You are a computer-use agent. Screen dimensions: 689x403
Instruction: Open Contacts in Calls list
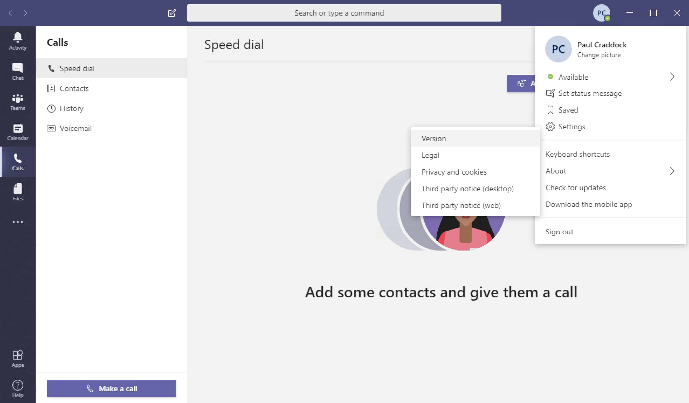(112, 88)
